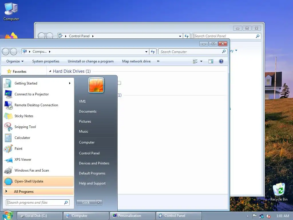Open Control Panel address bar history dropdown

tap(180, 36)
